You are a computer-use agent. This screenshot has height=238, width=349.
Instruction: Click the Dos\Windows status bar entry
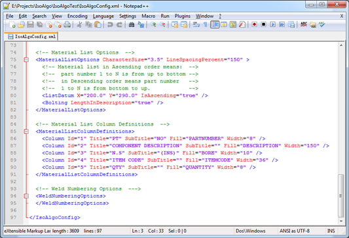(250, 231)
